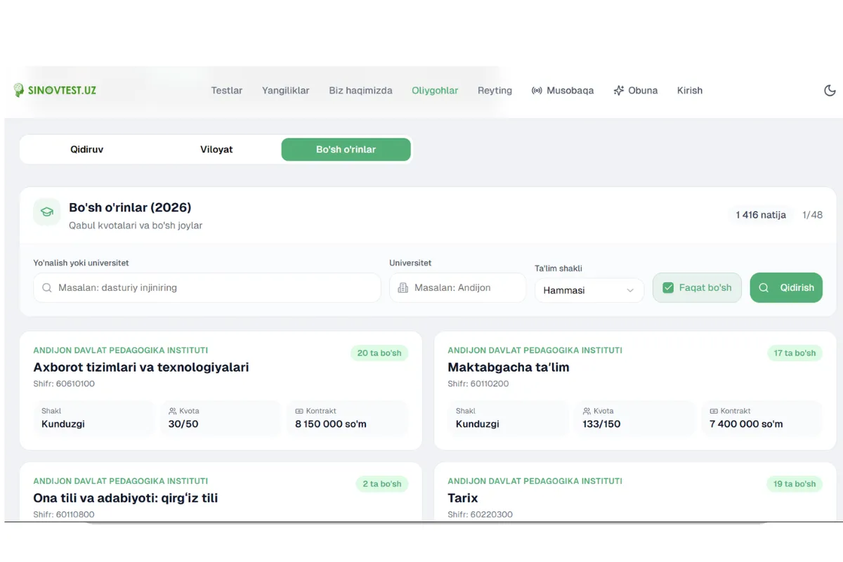
Task: Click the Kirish login link
Action: (x=690, y=91)
